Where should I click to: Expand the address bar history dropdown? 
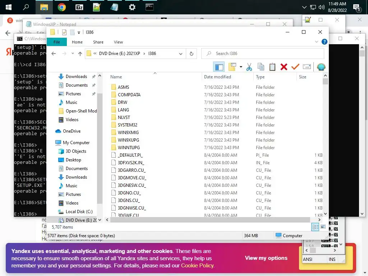coord(180,54)
